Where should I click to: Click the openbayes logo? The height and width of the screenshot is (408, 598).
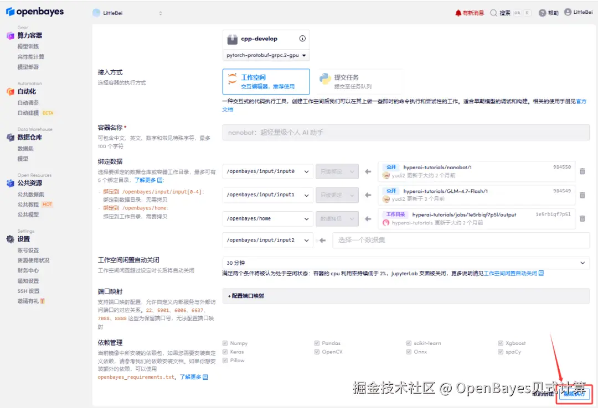point(35,12)
